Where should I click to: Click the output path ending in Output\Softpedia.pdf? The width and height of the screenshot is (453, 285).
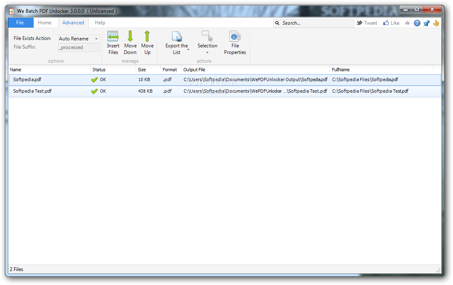(255, 79)
